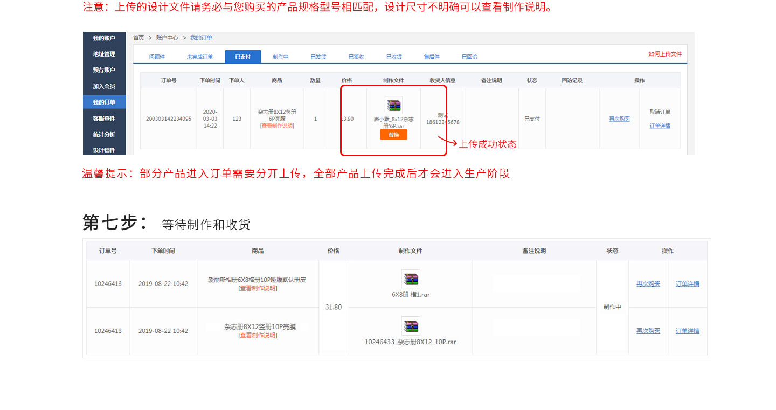
Task: Click 再次购买 in the 杂志册8X12竖册10P亮膜 row
Action: pyautogui.click(x=648, y=331)
